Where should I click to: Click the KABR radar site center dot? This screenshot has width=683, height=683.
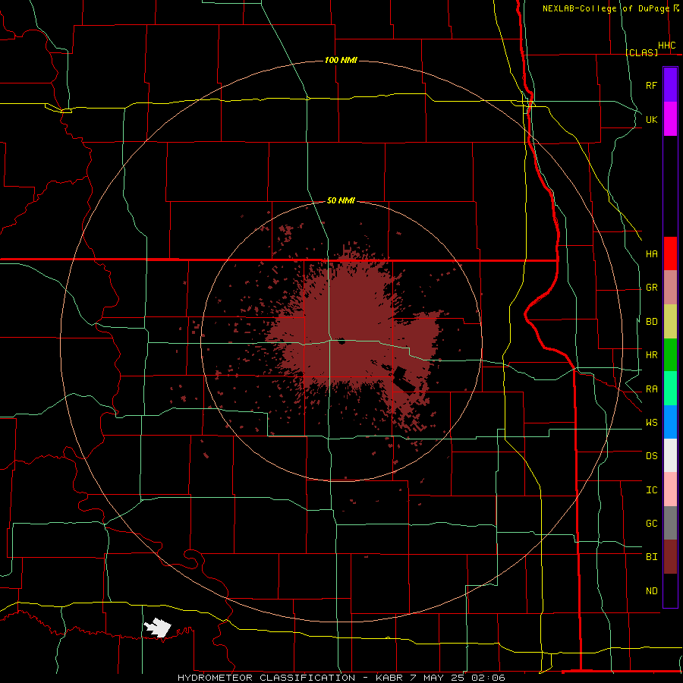click(x=341, y=341)
